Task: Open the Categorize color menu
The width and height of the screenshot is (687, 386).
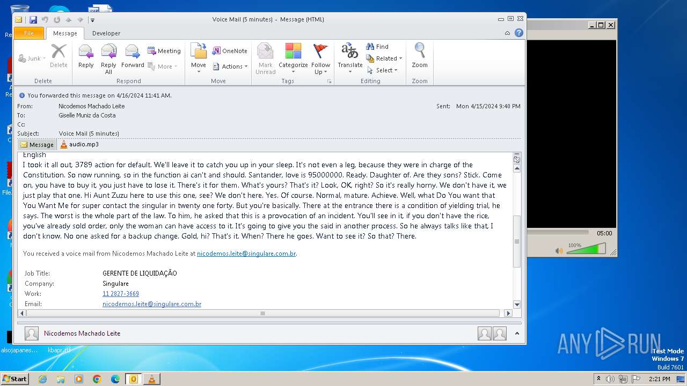Action: pos(293,59)
